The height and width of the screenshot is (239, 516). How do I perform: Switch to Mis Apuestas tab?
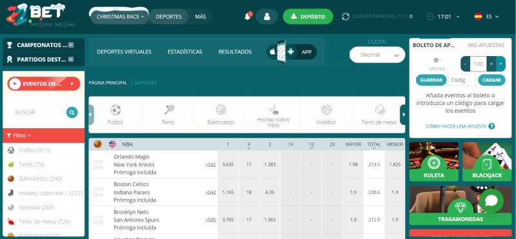tap(486, 45)
